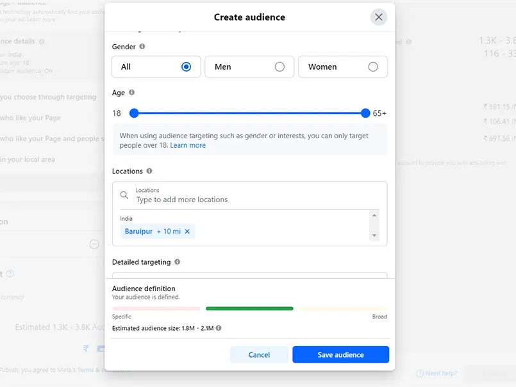Click the Gender info icon

tap(142, 47)
